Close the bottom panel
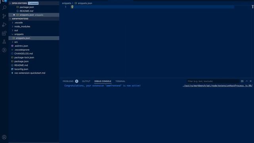This screenshot has height=143, width=254. tap(250, 81)
